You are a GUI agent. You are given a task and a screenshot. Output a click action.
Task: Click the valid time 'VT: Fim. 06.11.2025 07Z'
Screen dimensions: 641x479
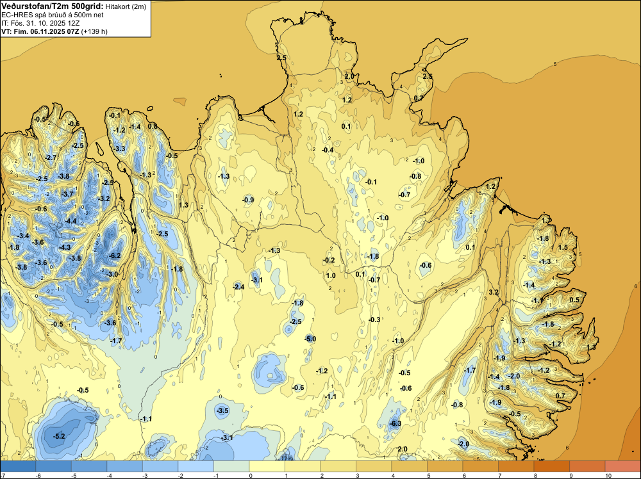click(40, 31)
